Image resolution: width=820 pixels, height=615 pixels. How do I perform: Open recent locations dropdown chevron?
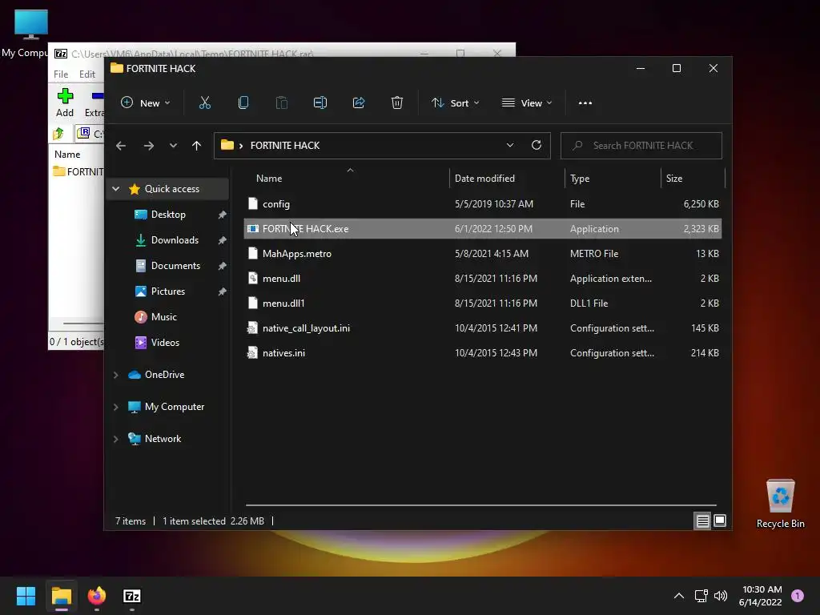[173, 146]
